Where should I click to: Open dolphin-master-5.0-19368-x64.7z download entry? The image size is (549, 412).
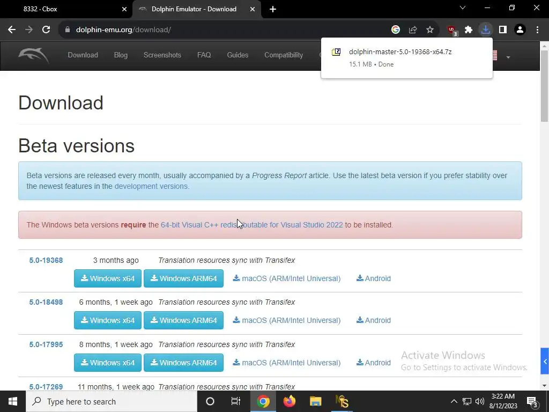407,58
